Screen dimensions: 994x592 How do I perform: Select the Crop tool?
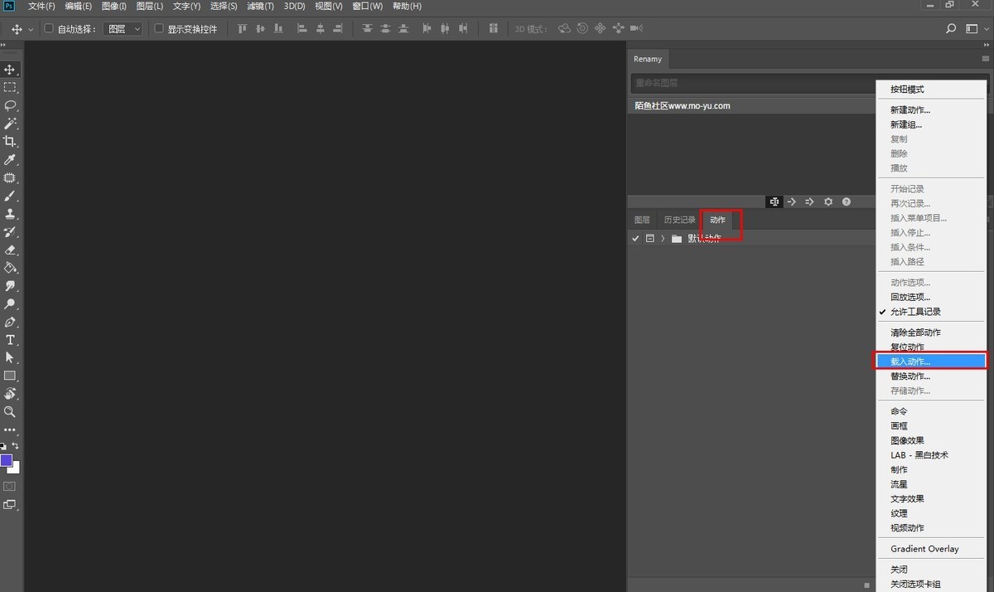[x=10, y=142]
